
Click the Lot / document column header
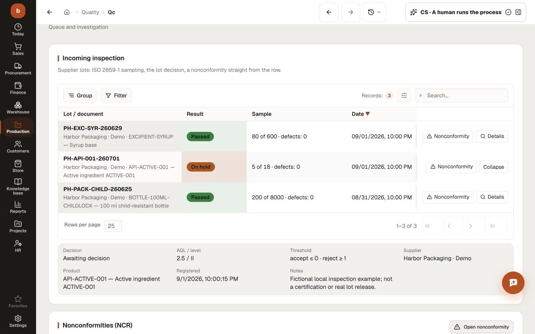point(83,114)
